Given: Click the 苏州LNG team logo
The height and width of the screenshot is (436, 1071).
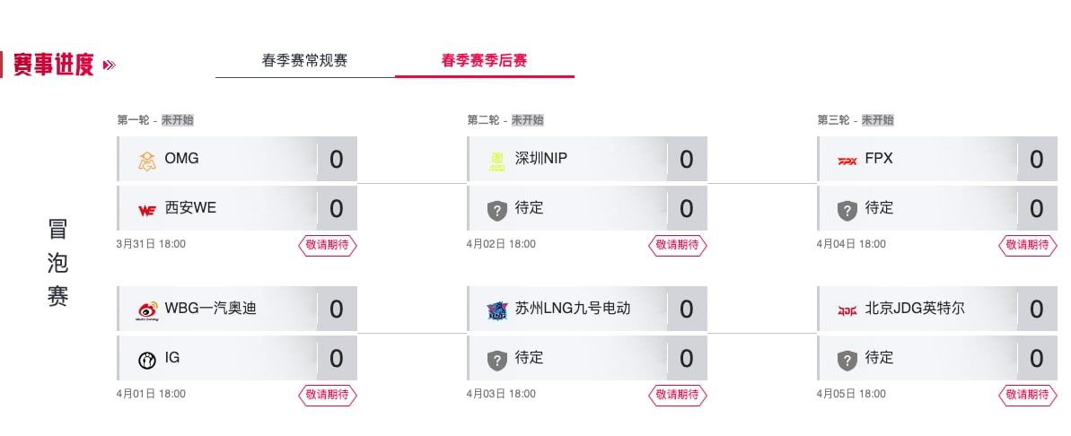Looking at the screenshot, I should pos(496,310).
